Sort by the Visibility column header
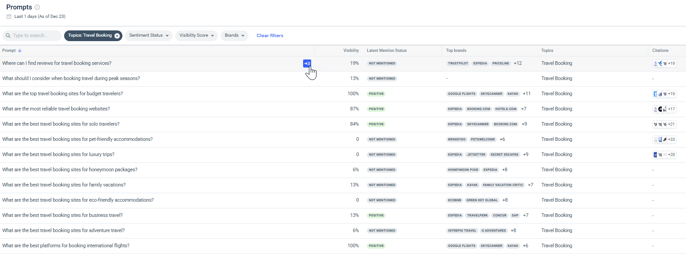 (351, 51)
